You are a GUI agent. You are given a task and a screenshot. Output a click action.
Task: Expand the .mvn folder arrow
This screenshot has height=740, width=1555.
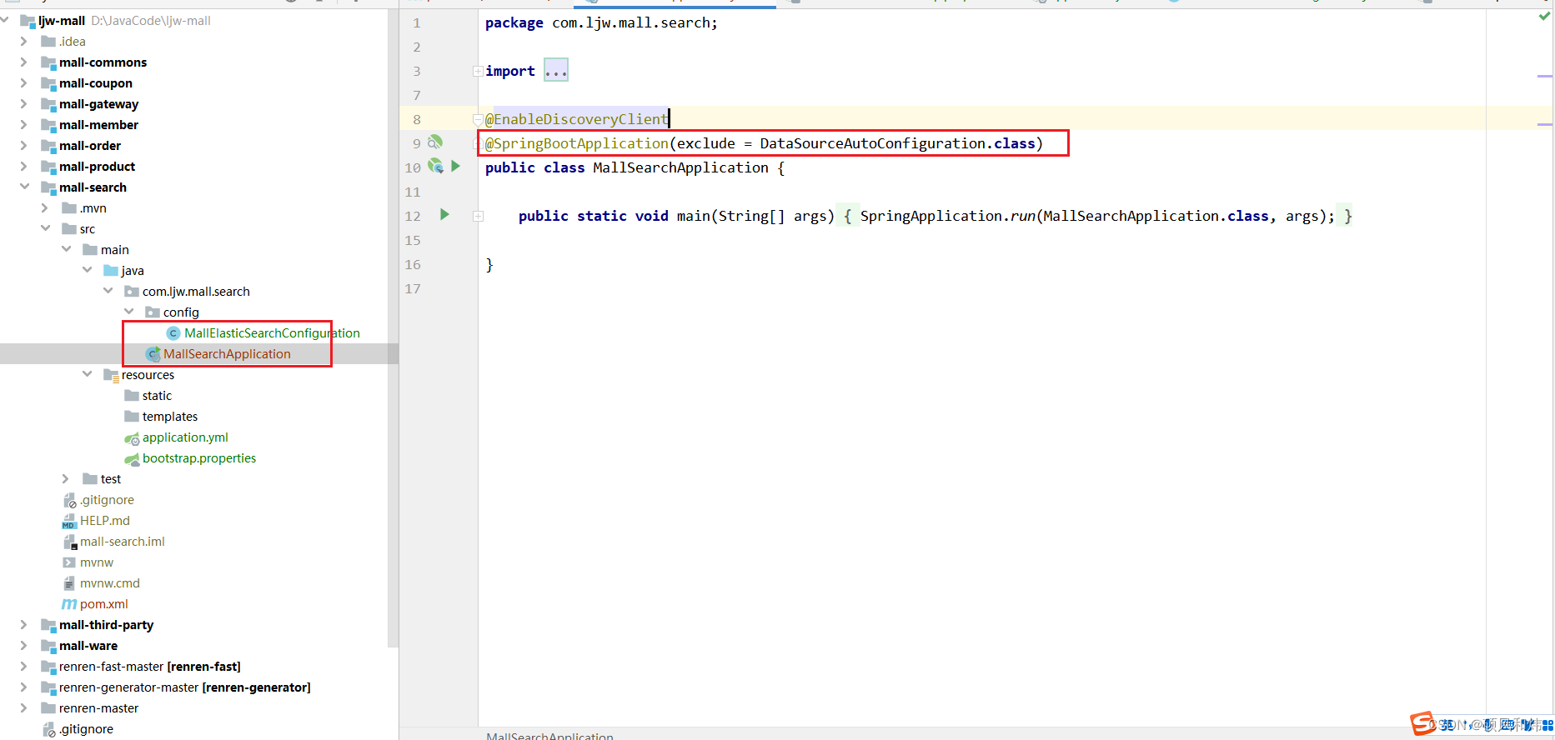[x=45, y=208]
